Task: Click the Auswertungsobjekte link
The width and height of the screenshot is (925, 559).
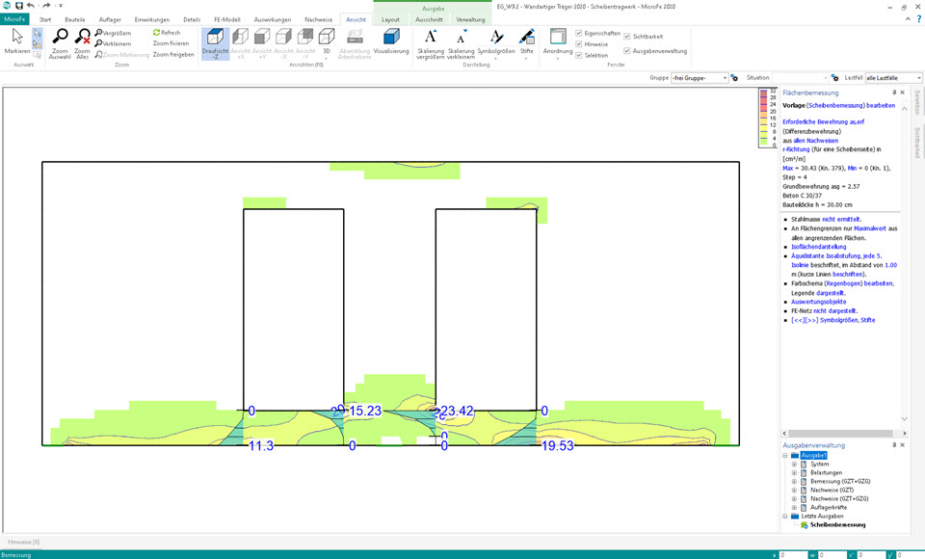Action: click(x=819, y=302)
